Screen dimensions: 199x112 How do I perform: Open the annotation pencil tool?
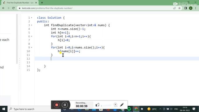[122, 105]
